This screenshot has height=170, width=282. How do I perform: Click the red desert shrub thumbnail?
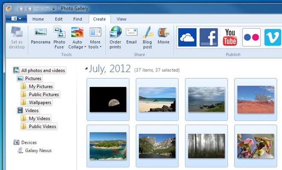256,100
